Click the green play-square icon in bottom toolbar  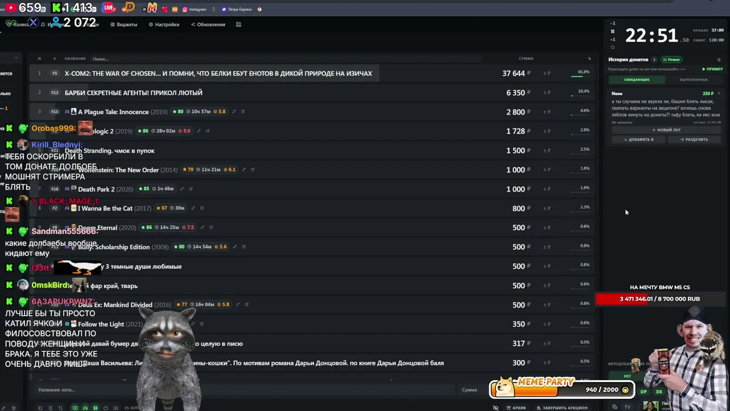tap(75, 408)
